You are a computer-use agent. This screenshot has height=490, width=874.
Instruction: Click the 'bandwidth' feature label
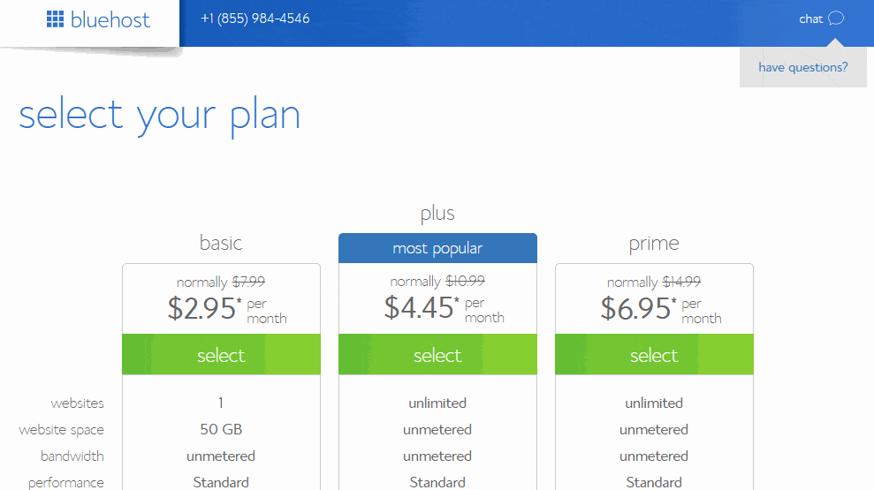coord(72,456)
